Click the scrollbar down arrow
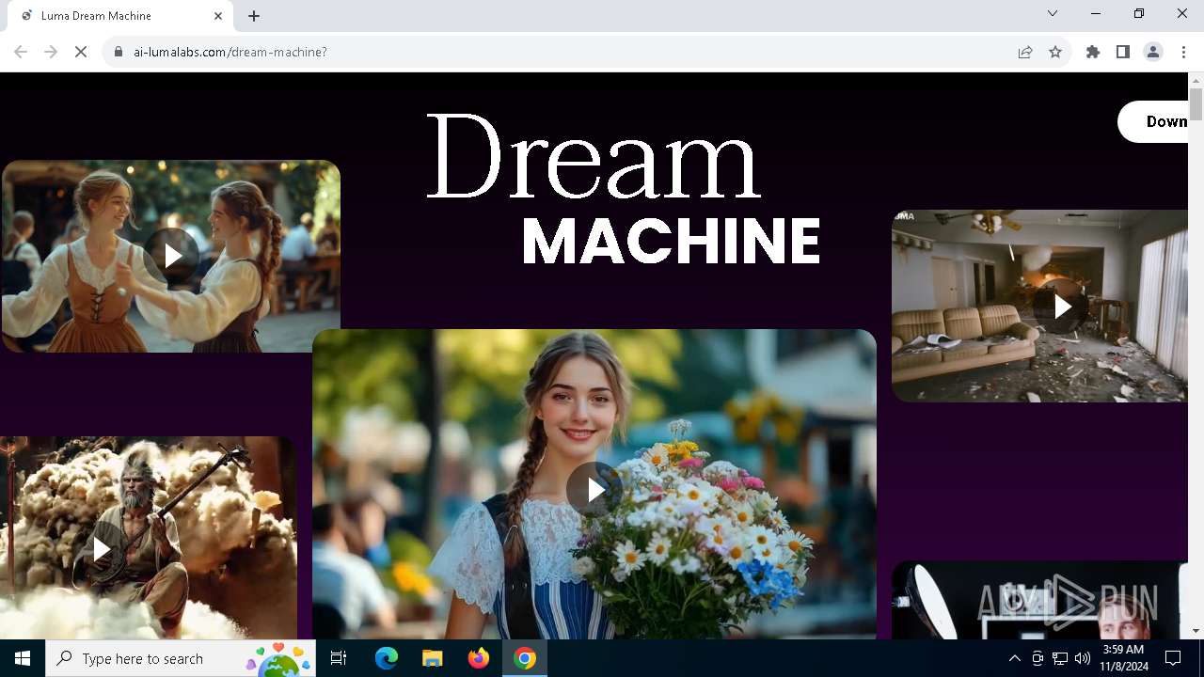This screenshot has width=1204, height=677. point(1196,631)
